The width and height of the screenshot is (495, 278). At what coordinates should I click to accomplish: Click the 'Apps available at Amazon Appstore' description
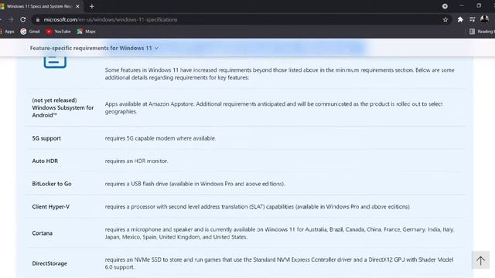[x=274, y=107]
